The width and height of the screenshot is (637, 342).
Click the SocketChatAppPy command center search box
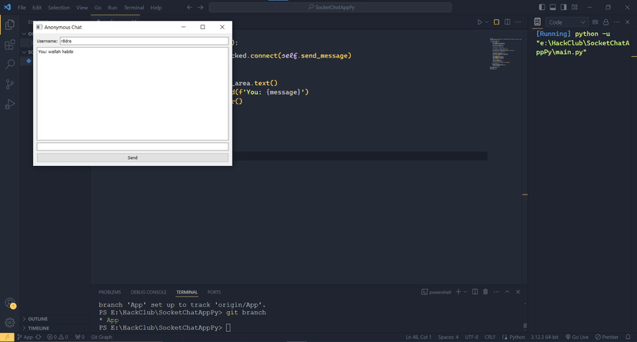(330, 8)
